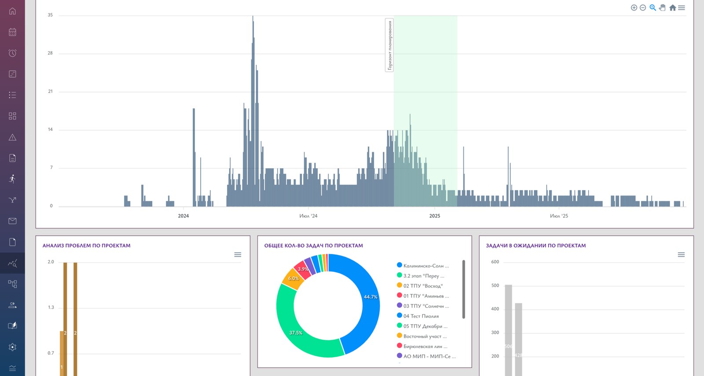The width and height of the screenshot is (704, 376).
Task: Click the legend scrollbar of the donut chart
Action: point(464,289)
